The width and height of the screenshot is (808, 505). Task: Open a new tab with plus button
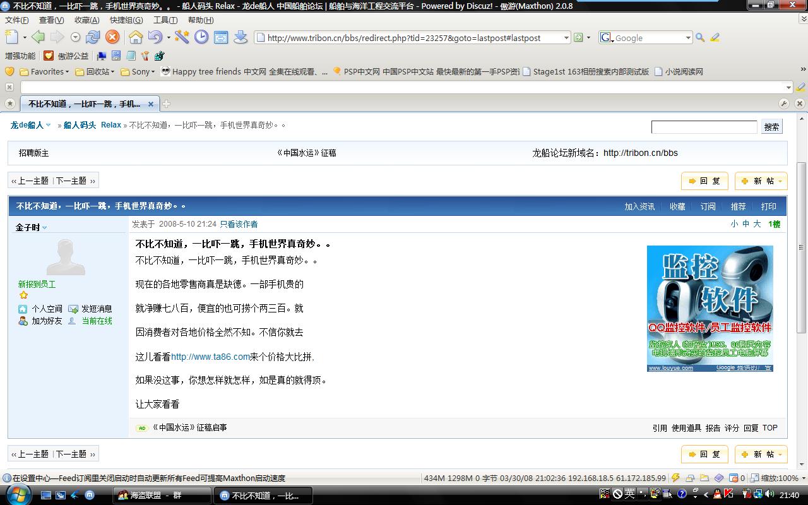(166, 104)
